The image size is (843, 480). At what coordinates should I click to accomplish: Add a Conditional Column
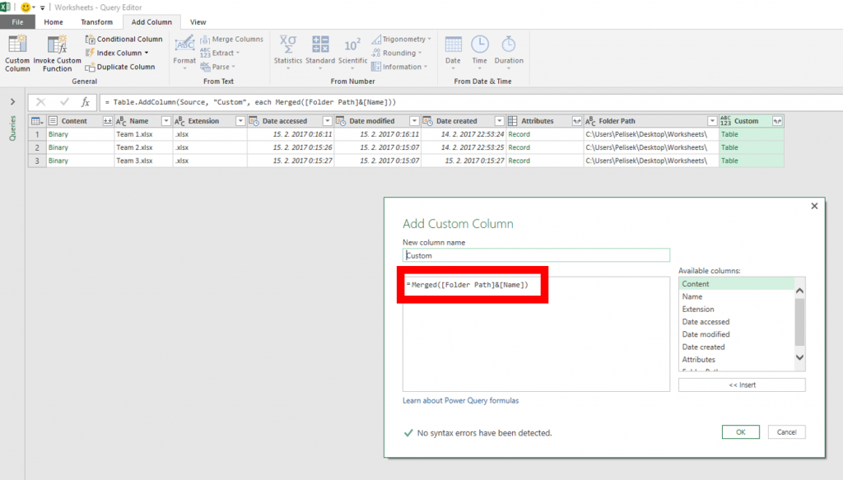123,40
